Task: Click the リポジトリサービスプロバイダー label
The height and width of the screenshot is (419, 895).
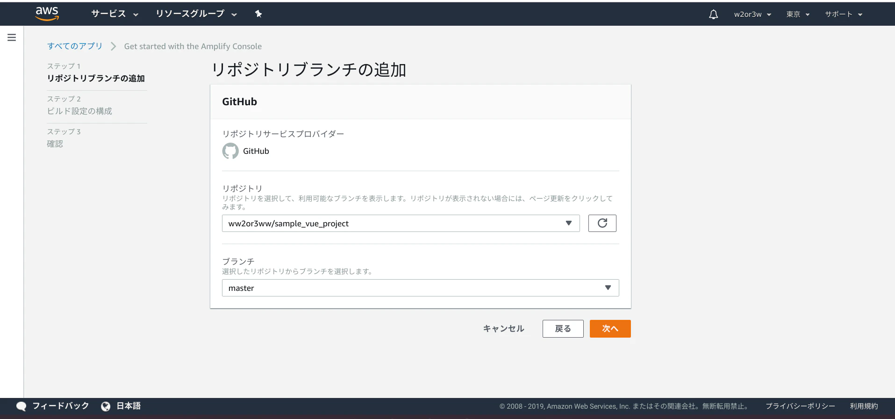Action: [x=283, y=134]
